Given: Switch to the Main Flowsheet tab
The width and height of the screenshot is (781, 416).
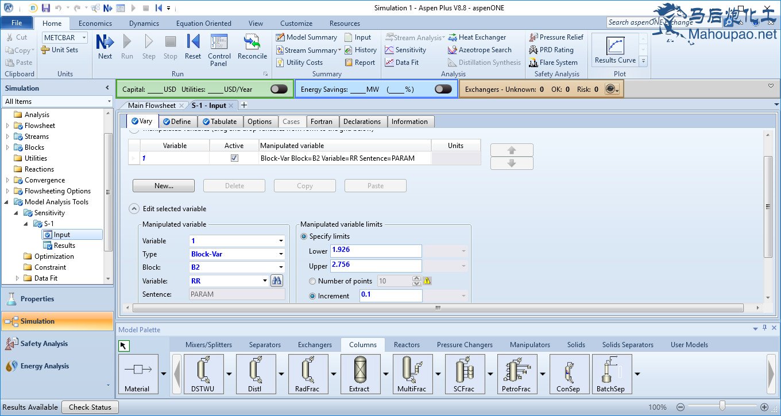Looking at the screenshot, I should point(152,106).
